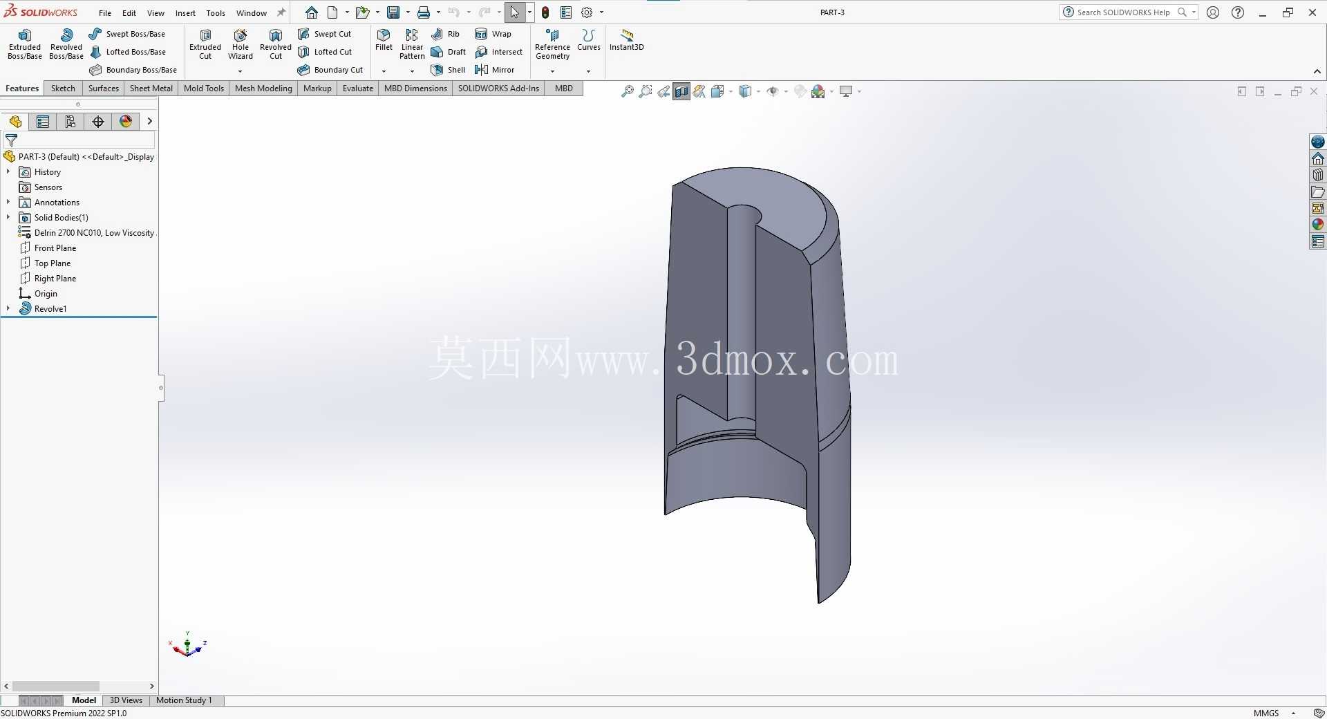Viewport: 1327px width, 719px height.
Task: Open the Reference Geometry tool
Action: coord(552,44)
